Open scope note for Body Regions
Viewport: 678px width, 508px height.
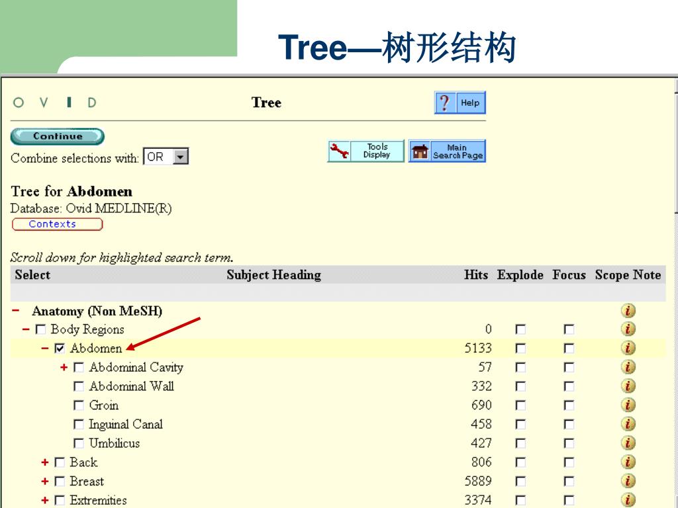pyautogui.click(x=628, y=329)
